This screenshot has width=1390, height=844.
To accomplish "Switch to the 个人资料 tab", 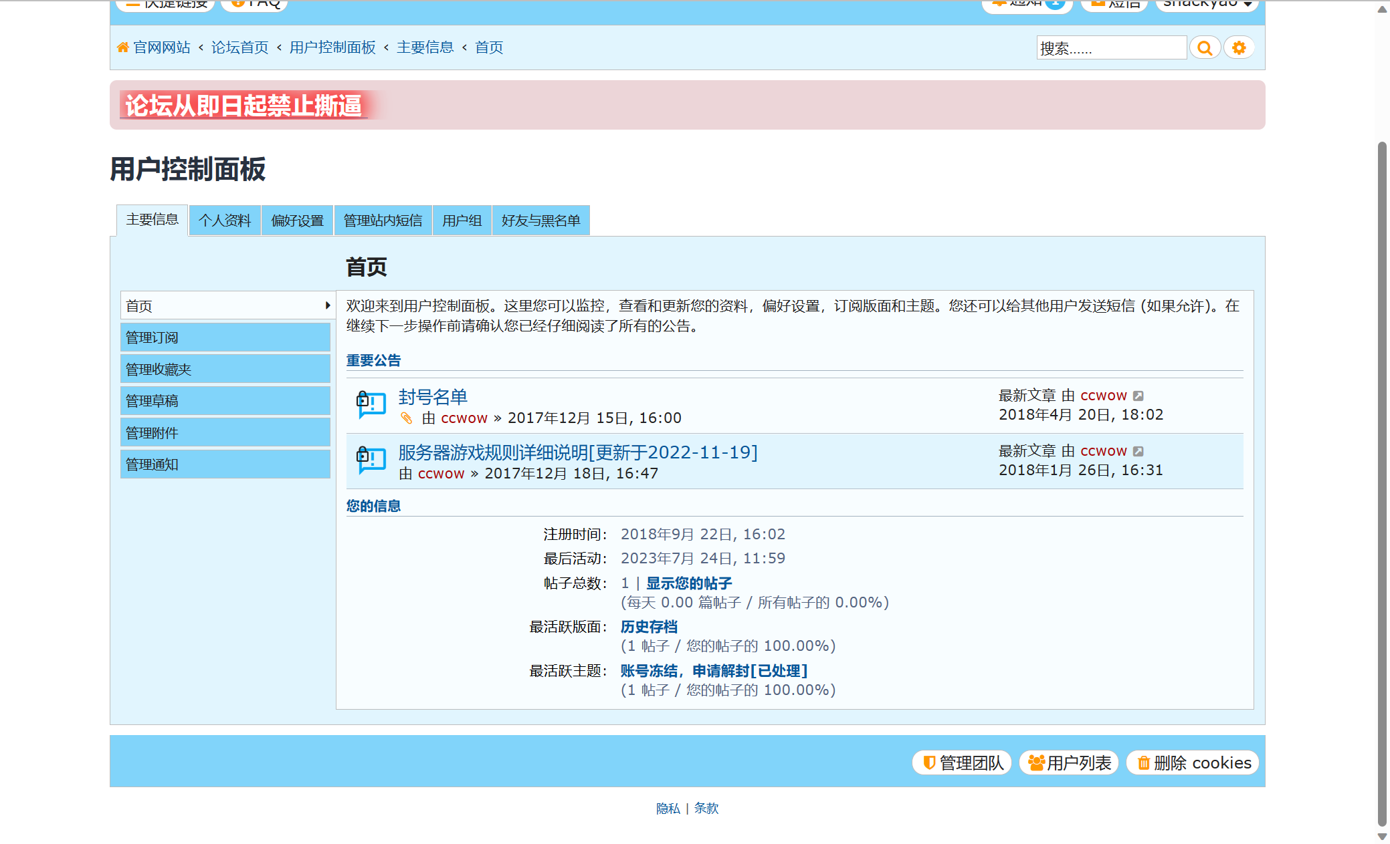I will coord(225,220).
